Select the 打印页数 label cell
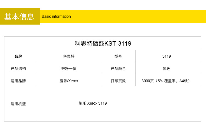 [x=118, y=81]
